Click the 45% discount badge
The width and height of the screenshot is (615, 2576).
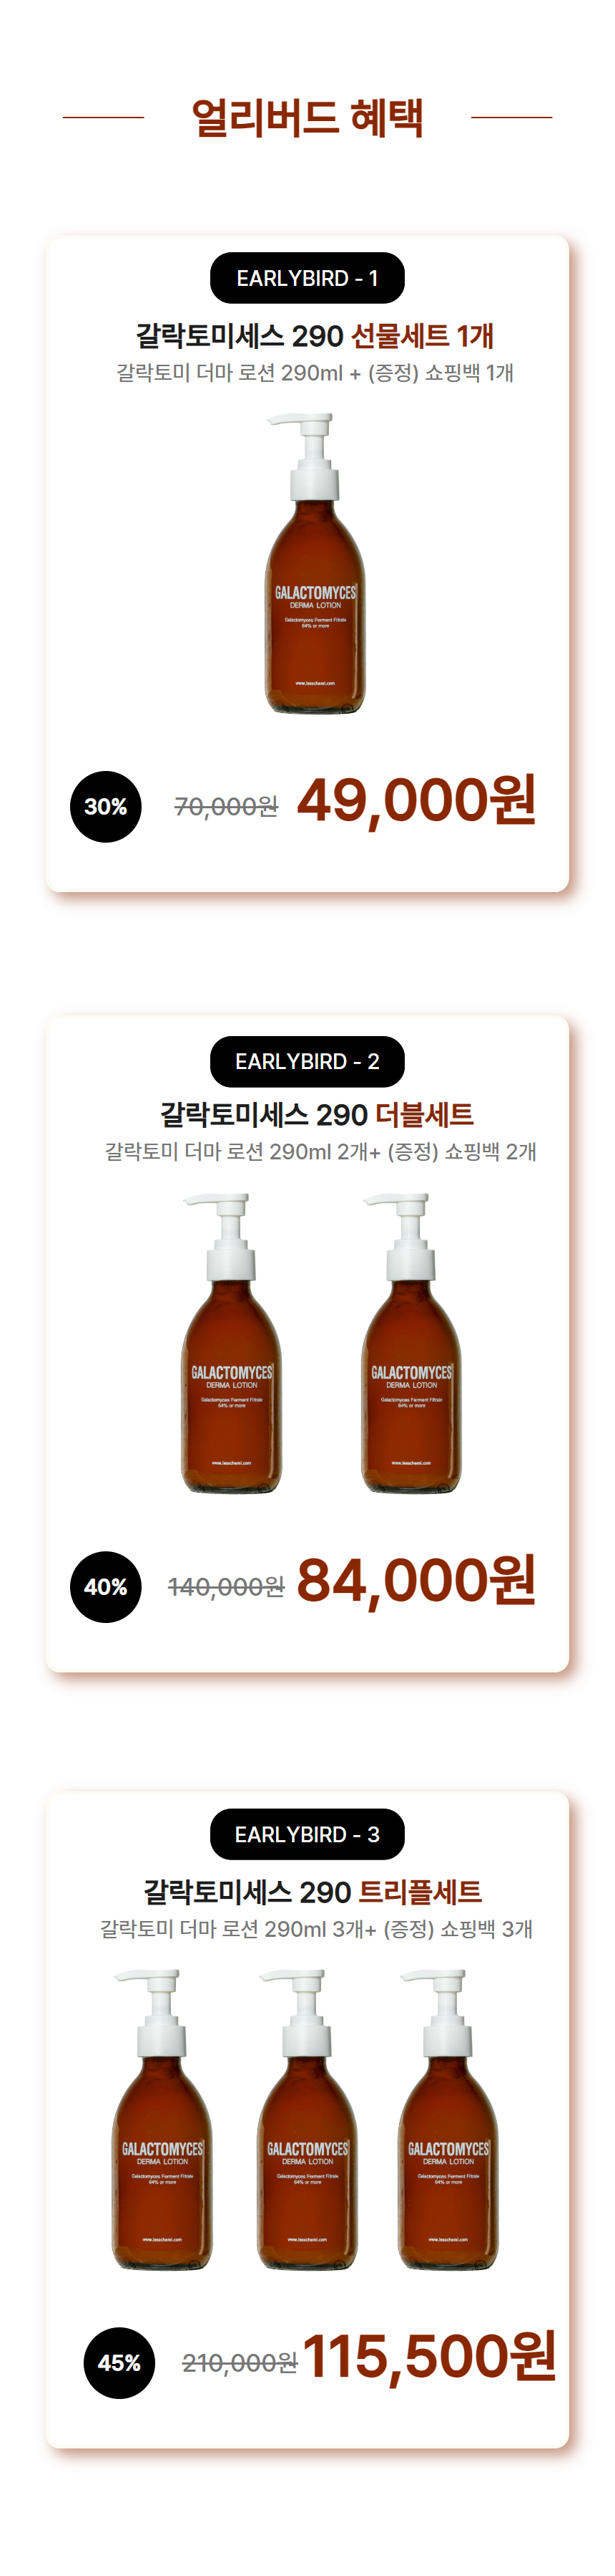[x=119, y=2362]
